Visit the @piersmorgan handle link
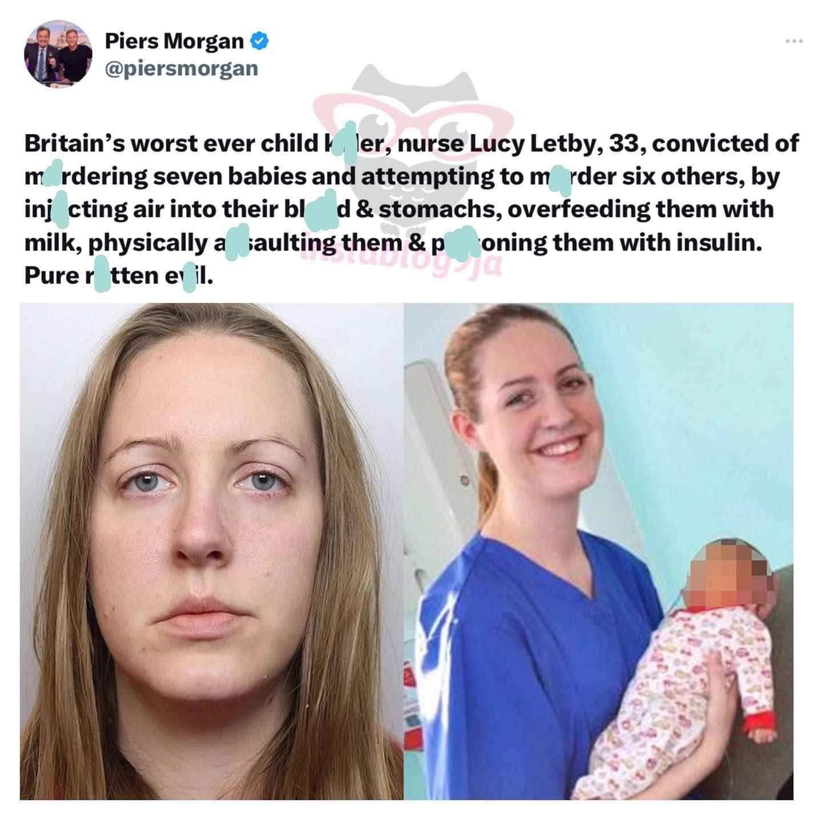 pyautogui.click(x=182, y=68)
